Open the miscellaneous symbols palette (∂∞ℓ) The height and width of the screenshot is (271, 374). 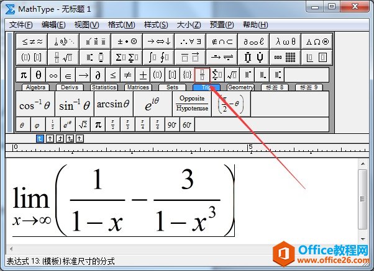point(253,42)
